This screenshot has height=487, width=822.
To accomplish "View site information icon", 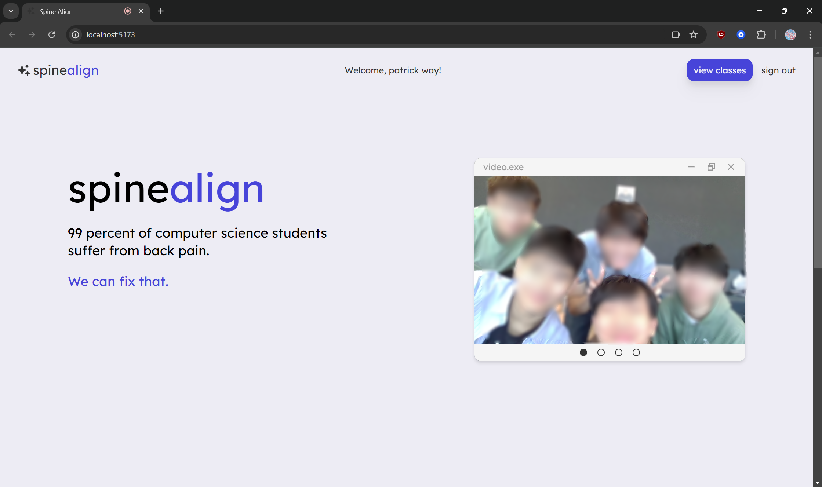I will (x=75, y=34).
